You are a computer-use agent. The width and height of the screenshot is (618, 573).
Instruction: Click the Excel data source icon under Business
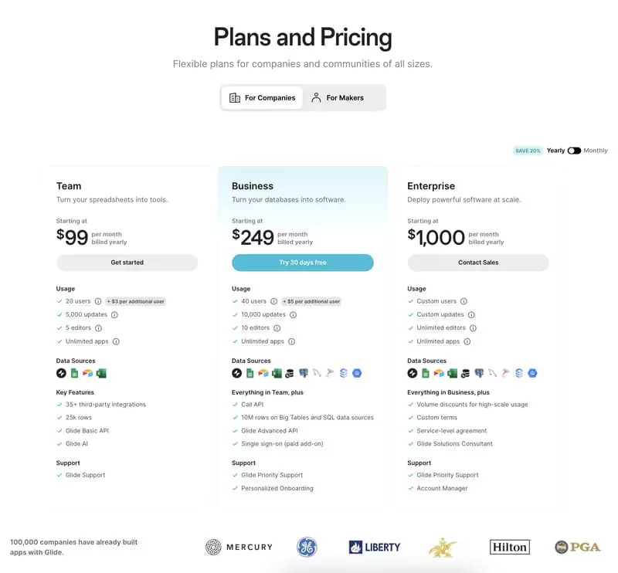(x=277, y=373)
